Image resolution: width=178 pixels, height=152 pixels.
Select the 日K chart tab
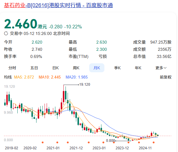point(56,68)
